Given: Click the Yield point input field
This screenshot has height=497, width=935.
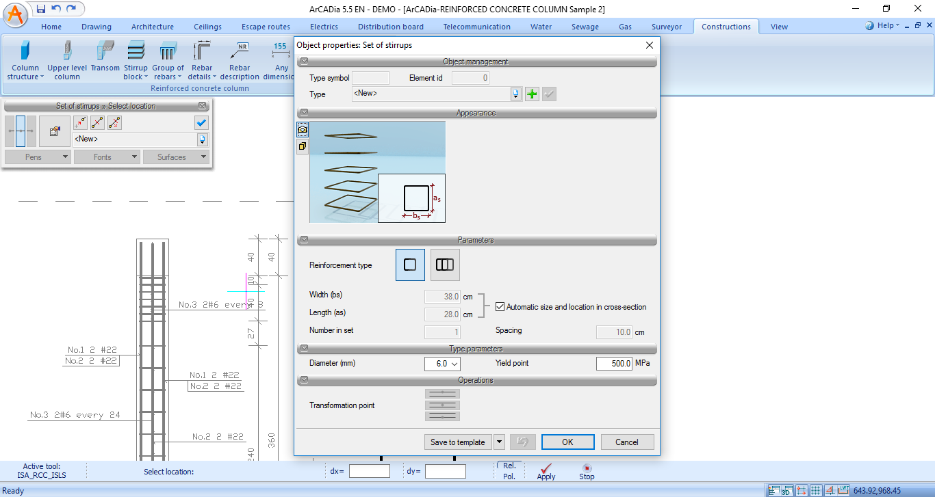Looking at the screenshot, I should click(614, 364).
